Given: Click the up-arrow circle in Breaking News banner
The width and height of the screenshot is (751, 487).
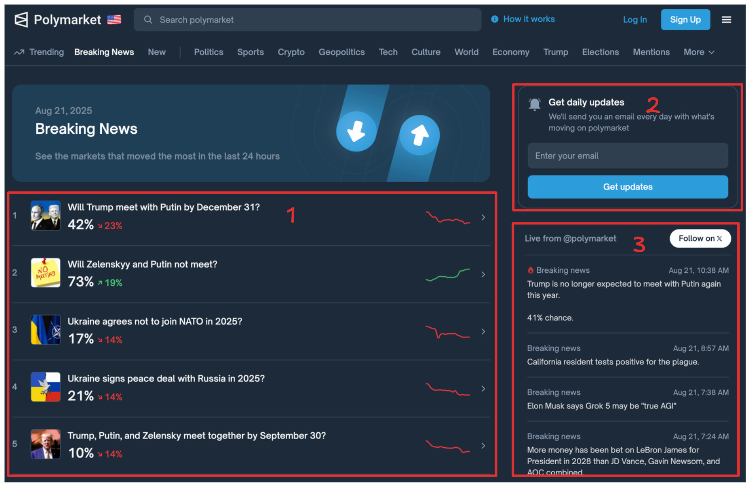Looking at the screenshot, I should (420, 135).
